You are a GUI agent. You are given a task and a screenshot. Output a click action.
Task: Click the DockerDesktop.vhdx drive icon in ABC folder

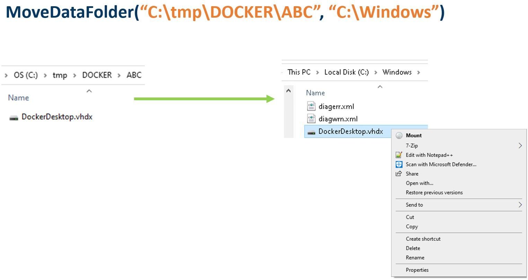pos(14,118)
